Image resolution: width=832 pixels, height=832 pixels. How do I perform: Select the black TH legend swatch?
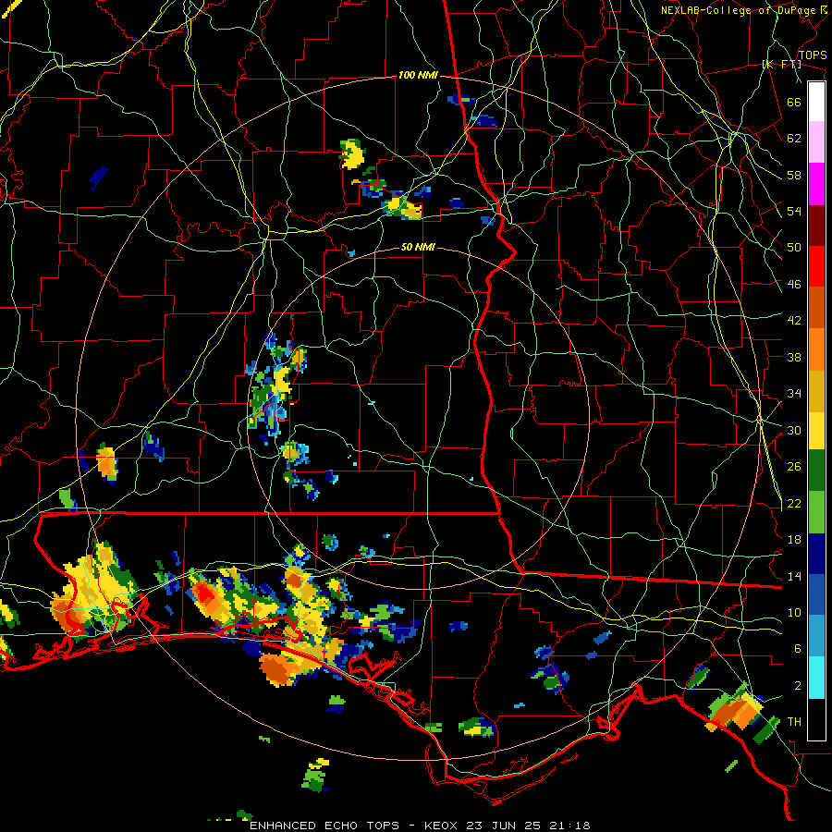[816, 719]
